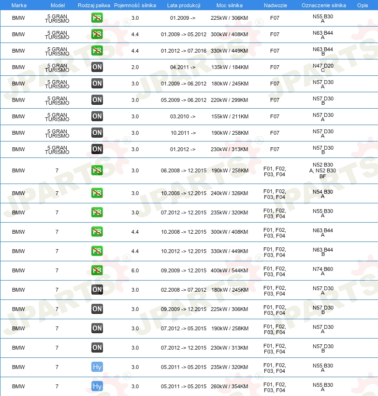Click Hy hybrid icon in the 260kW / 354KM row

[97, 386]
